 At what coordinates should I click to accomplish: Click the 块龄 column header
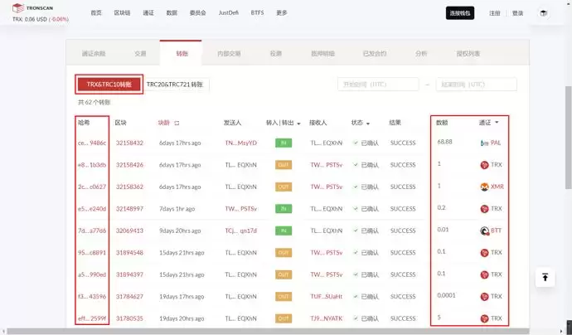coord(164,123)
